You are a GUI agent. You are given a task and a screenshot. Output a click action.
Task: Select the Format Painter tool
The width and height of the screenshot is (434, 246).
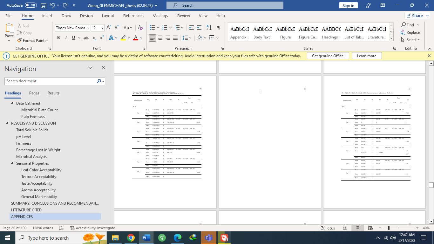[x=33, y=41]
